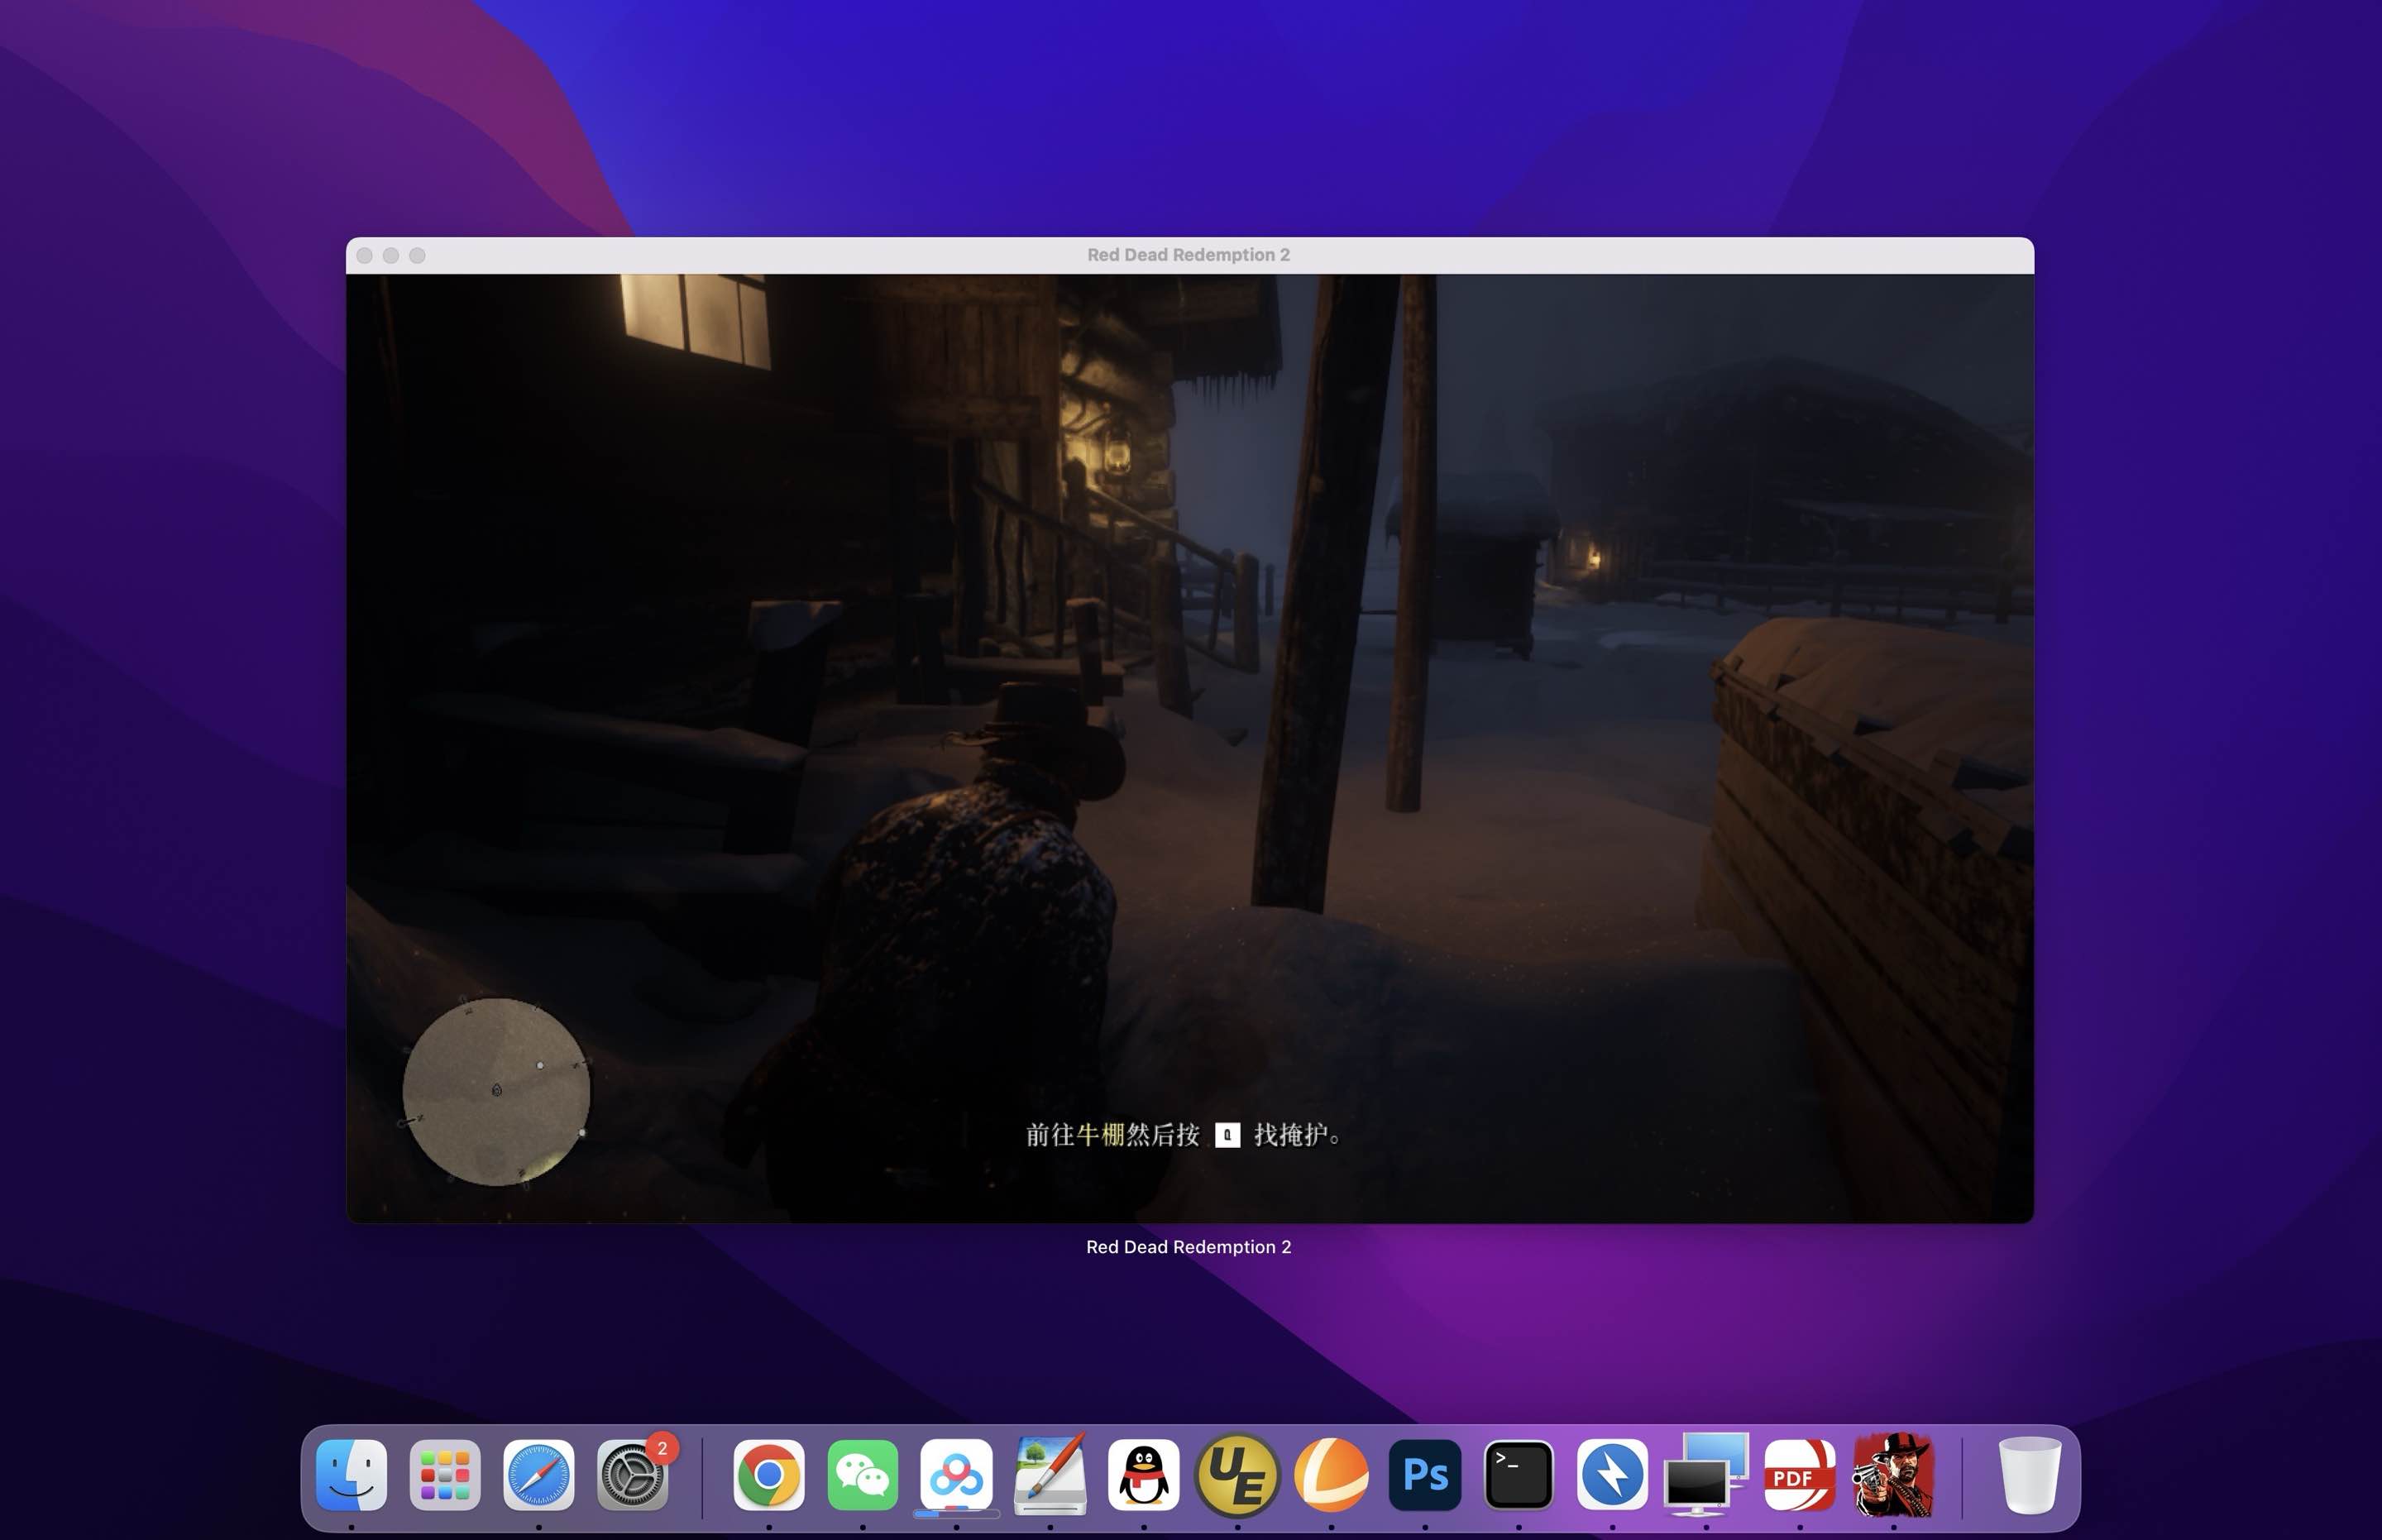Screen dimensions: 2382x1540
Task: Open the dual-monitor remote desktop icon
Action: point(1706,1474)
